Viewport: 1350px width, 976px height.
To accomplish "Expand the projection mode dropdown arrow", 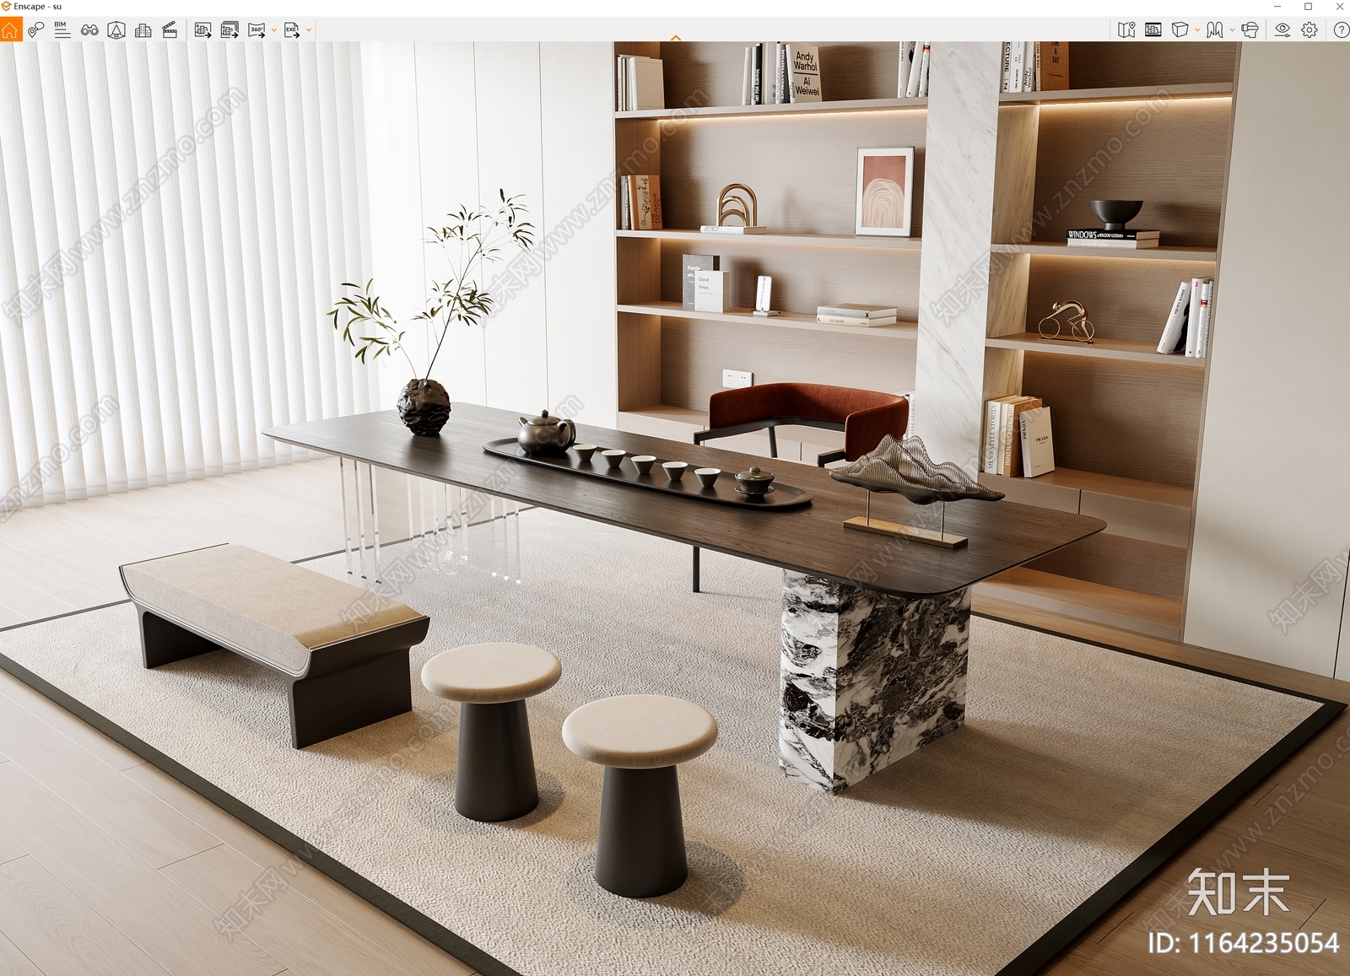I will [x=1196, y=30].
